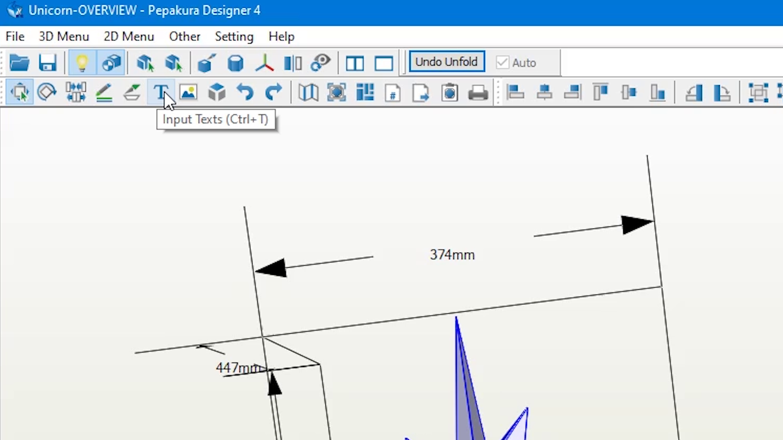Viewport: 783px width, 440px height.
Task: Open the Setting menu
Action: [234, 37]
